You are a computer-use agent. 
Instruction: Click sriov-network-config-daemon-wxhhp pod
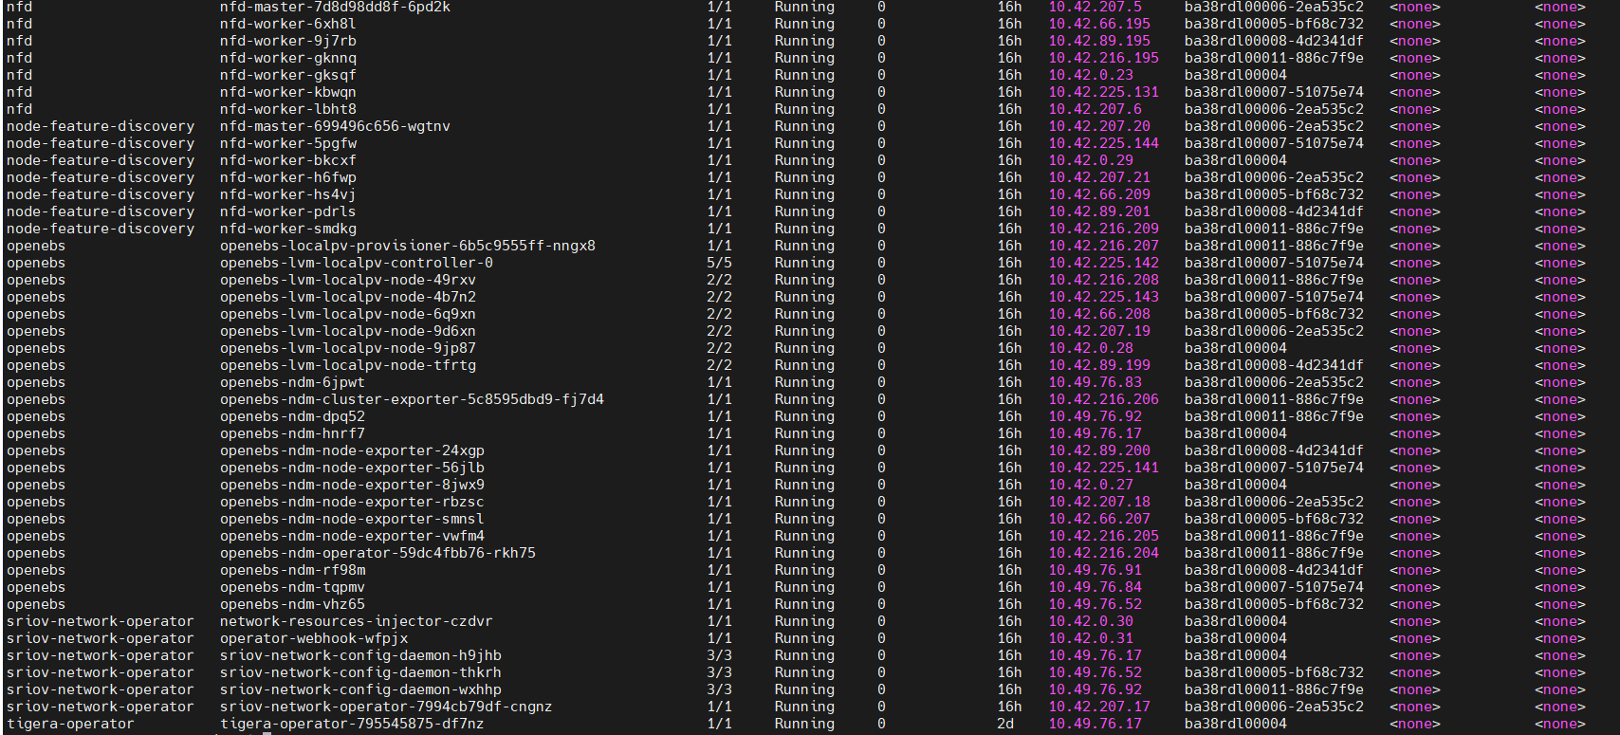[x=360, y=689]
